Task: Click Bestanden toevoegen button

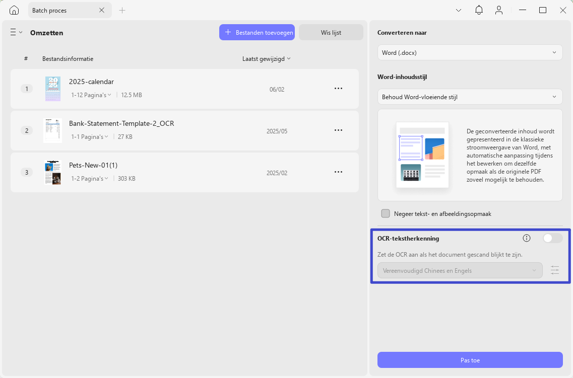Action: 257,33
